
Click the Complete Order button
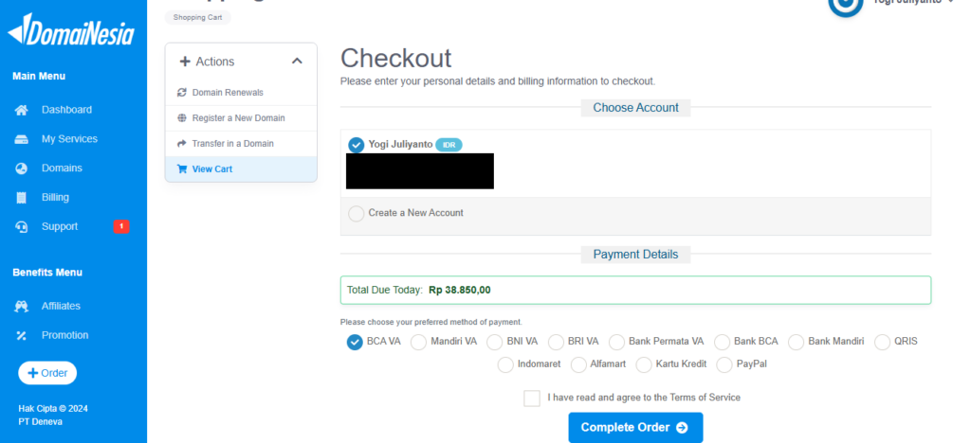[635, 428]
